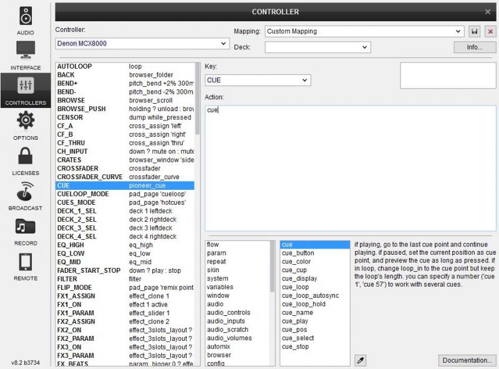The height and width of the screenshot is (369, 499).
Task: Select the FX3_ON key mapping row
Action: tap(125, 347)
